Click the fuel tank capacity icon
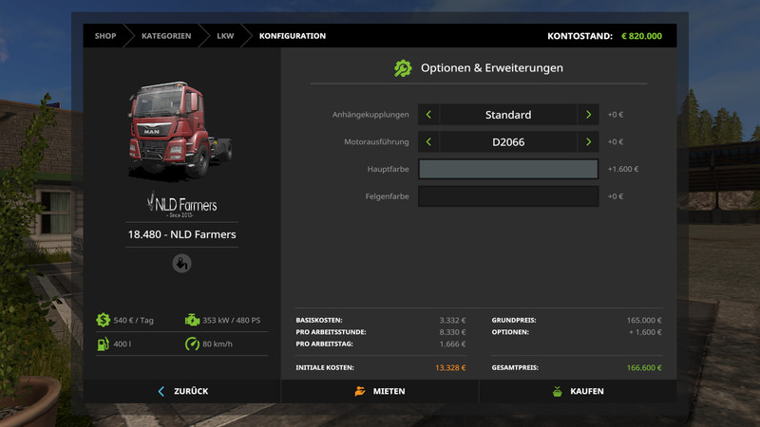Viewport: 760px width, 427px height. [102, 343]
